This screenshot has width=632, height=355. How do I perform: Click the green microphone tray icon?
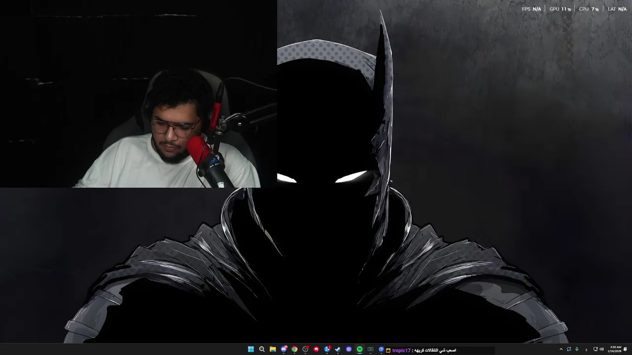[577, 349]
